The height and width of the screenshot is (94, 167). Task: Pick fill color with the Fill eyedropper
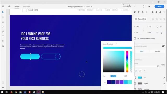click(164, 78)
